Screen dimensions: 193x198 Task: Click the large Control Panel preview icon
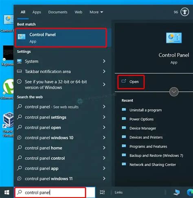(174, 38)
